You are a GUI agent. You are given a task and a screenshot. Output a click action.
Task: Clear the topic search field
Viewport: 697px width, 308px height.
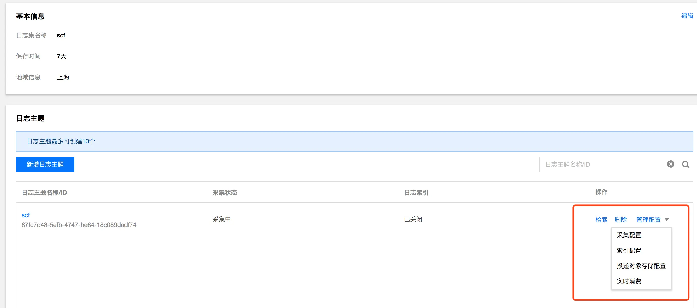(671, 164)
